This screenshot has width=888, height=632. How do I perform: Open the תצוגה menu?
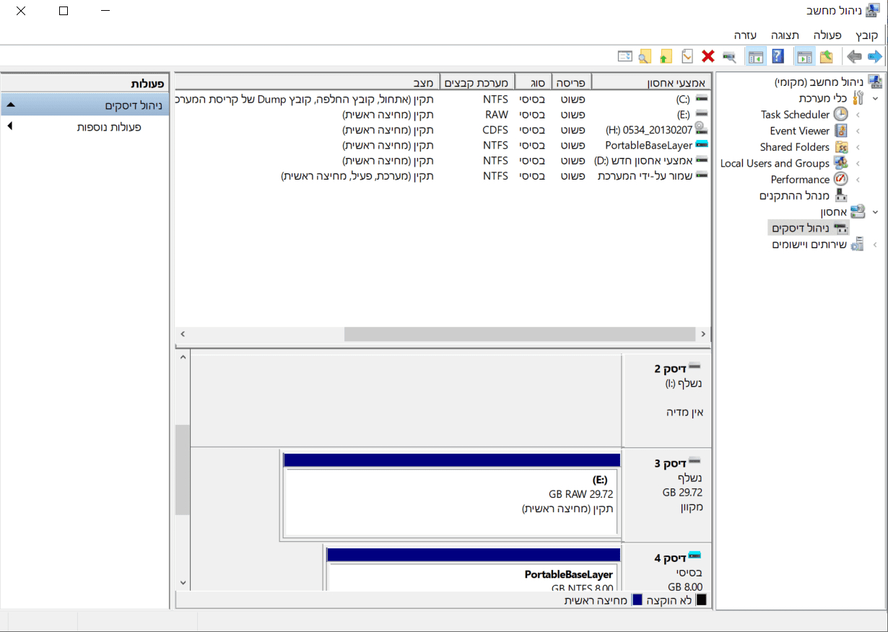pos(785,35)
